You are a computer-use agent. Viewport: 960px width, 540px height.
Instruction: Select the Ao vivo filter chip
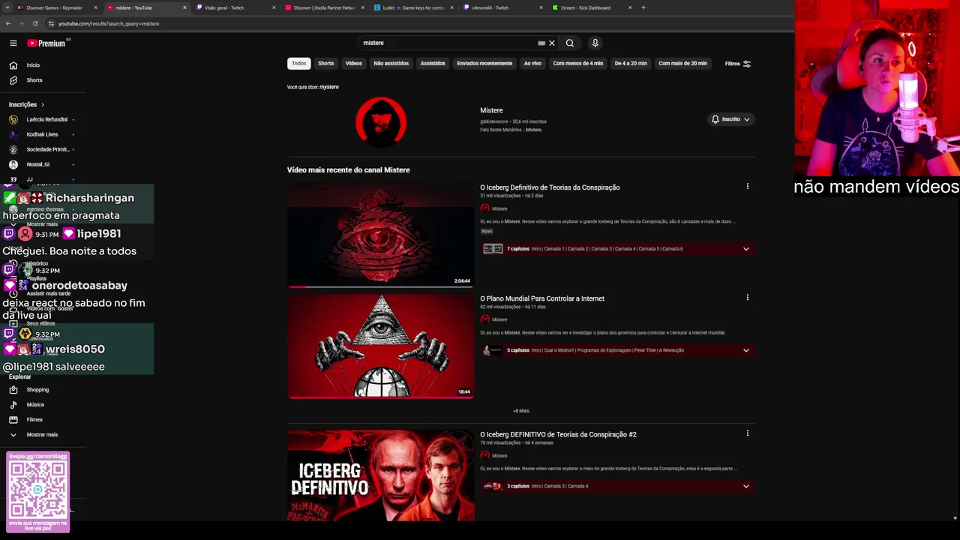[x=532, y=63]
